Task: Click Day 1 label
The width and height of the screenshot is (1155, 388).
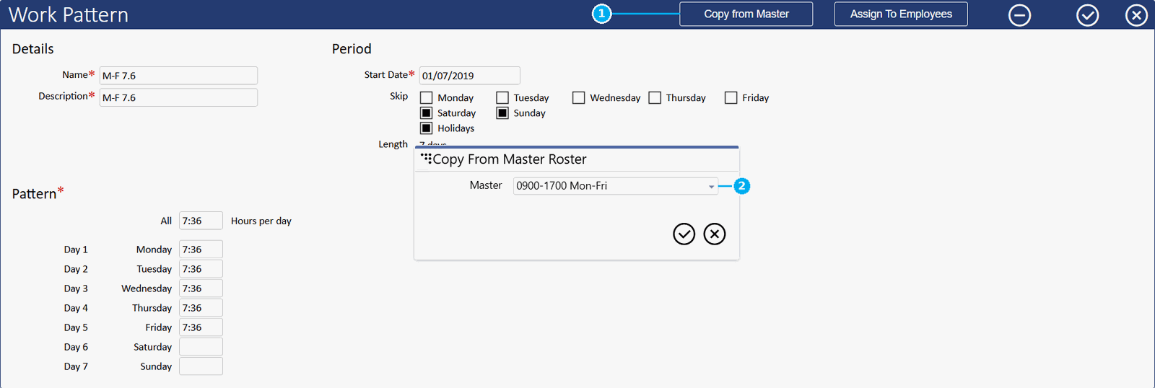Action: click(76, 250)
